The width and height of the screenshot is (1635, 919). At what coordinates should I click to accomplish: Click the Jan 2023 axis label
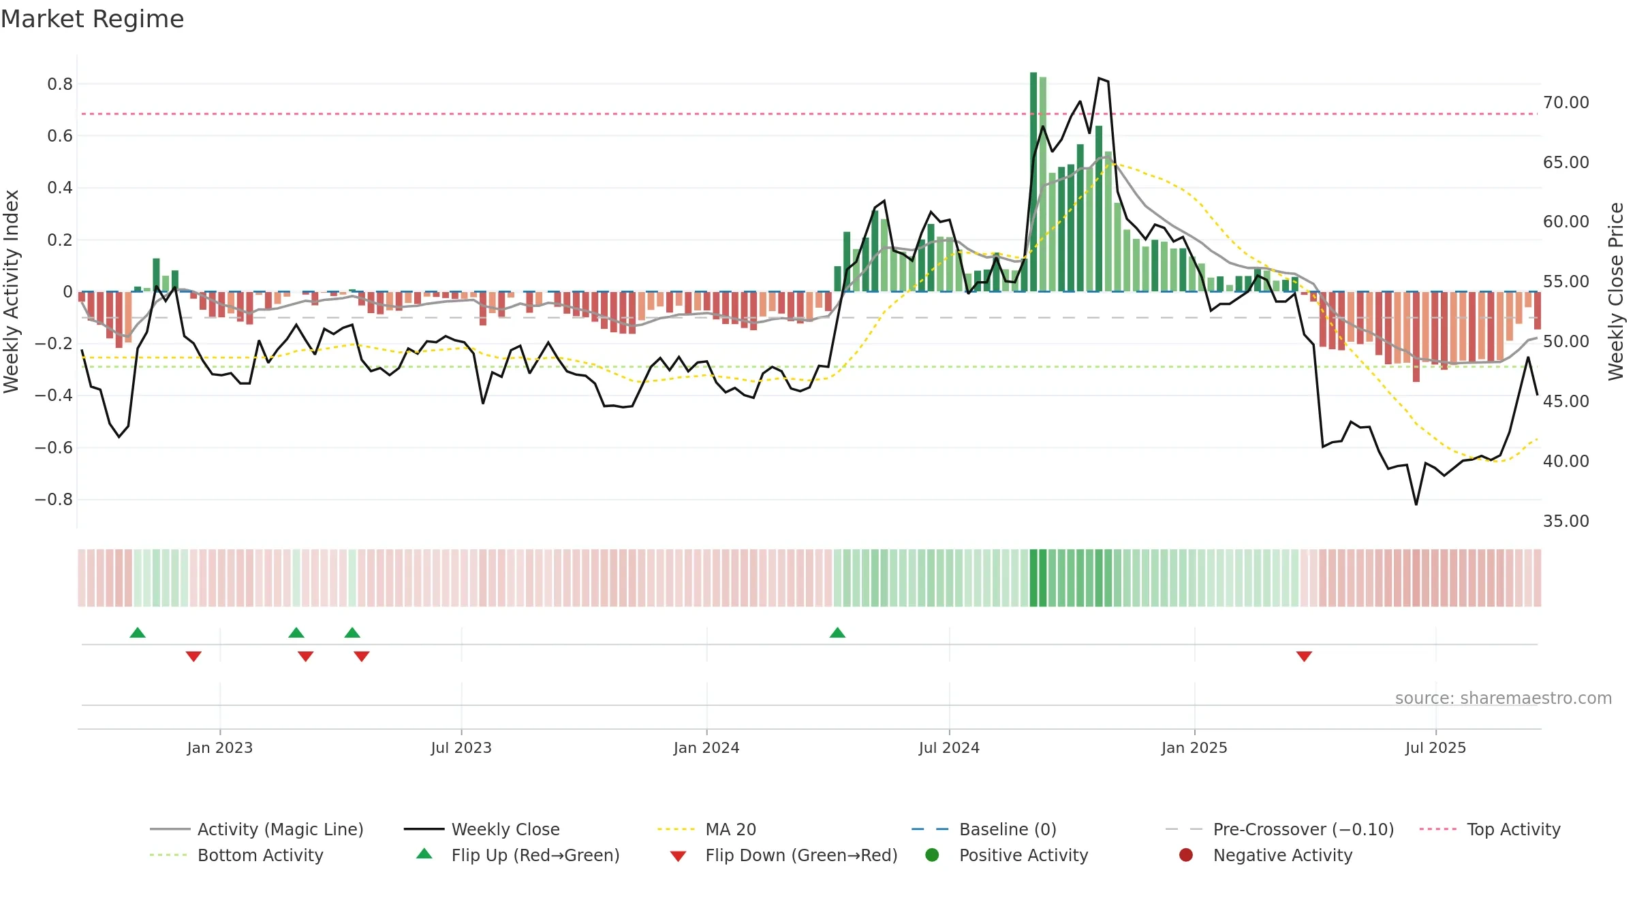coord(220,748)
